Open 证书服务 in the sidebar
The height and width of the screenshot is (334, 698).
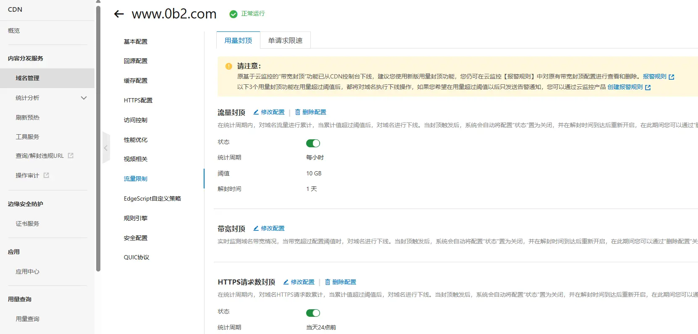tap(27, 224)
